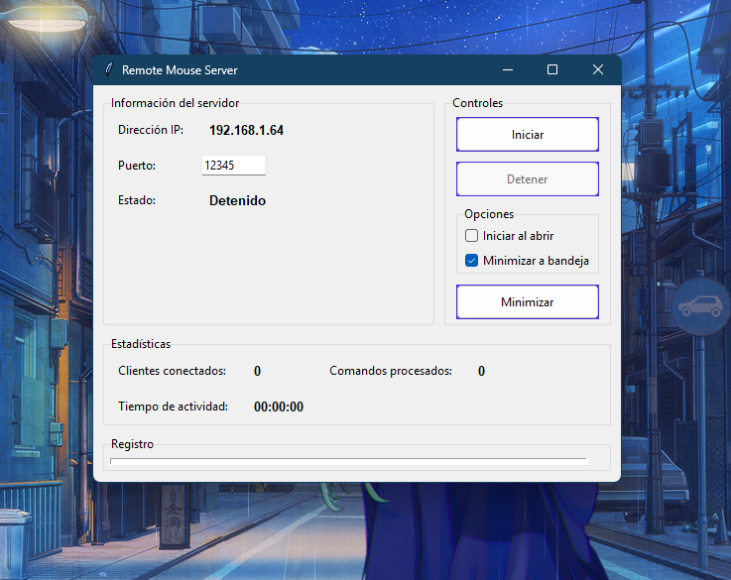
Task: Click the Remote Mouse Server title text
Action: pos(180,69)
